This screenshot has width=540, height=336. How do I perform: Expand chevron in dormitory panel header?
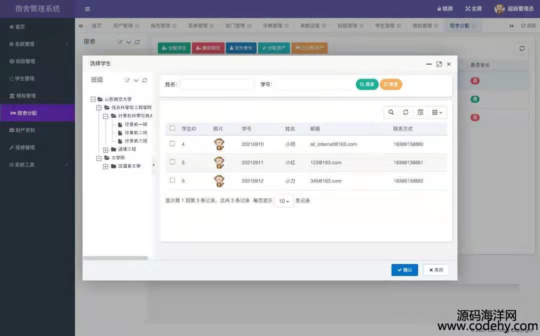(x=129, y=42)
